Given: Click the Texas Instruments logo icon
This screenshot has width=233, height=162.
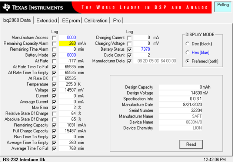Looking at the screenshot, I should click(x=6, y=7).
